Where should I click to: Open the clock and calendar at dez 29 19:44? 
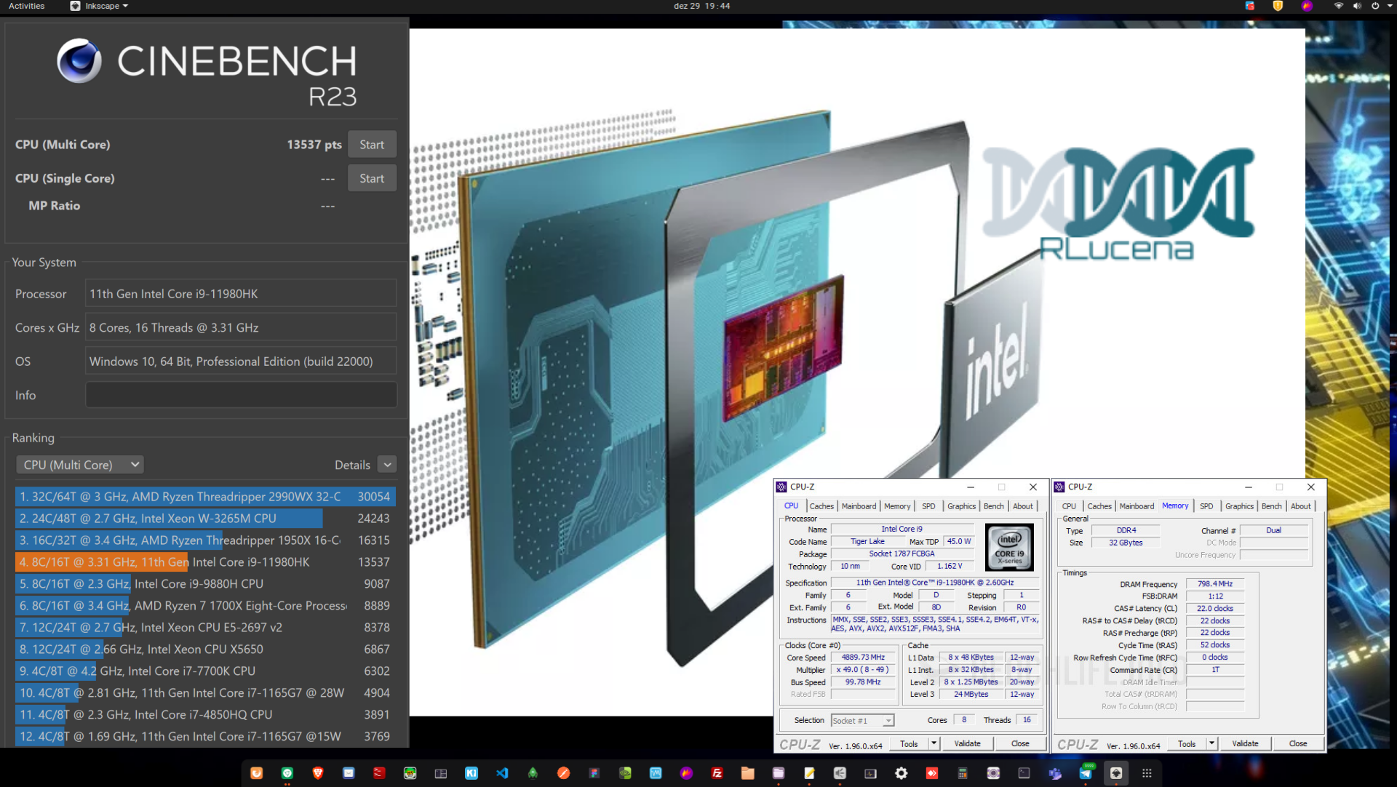point(701,6)
